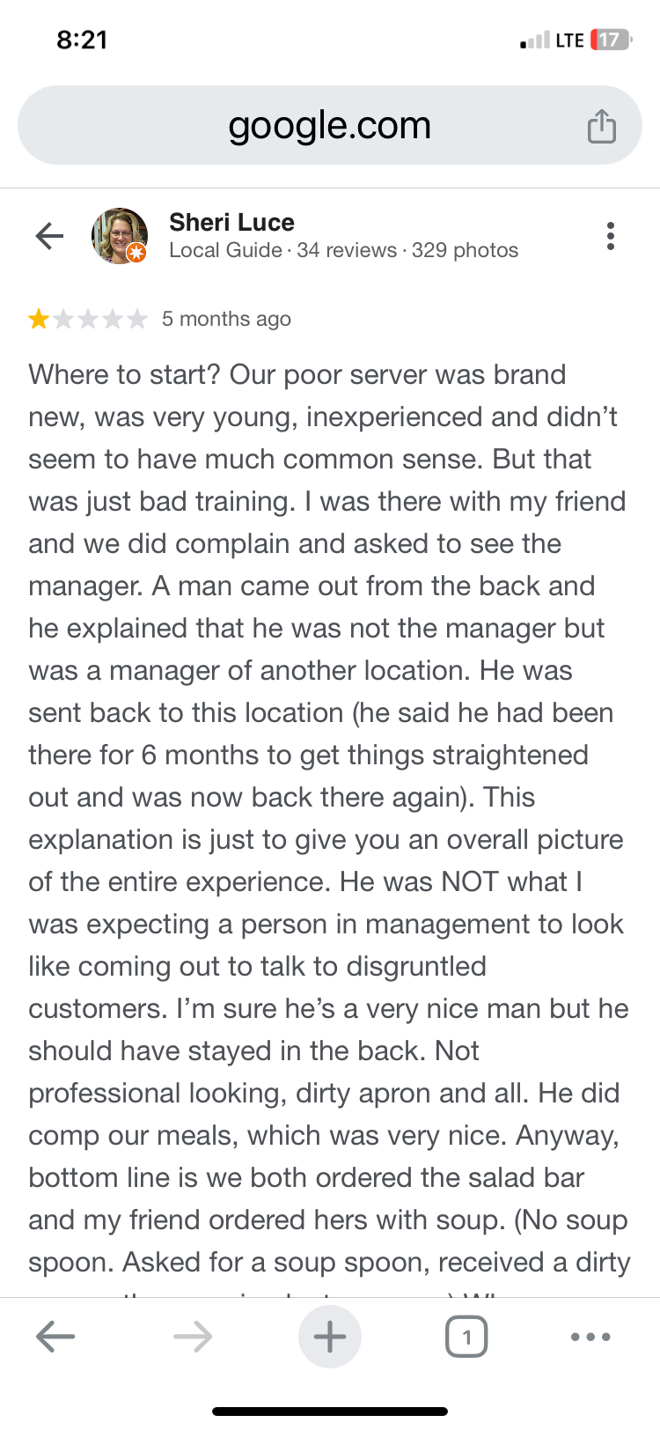Viewport: 660px width, 1430px height.
Task: Tap the battery indicator in status bar
Action: 611,40
